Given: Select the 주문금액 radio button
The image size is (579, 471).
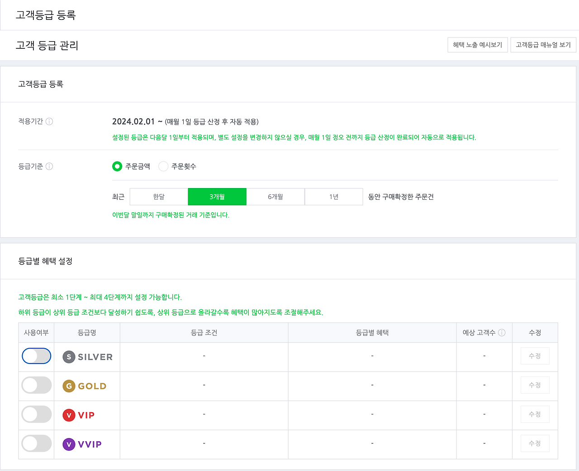Looking at the screenshot, I should [x=117, y=166].
